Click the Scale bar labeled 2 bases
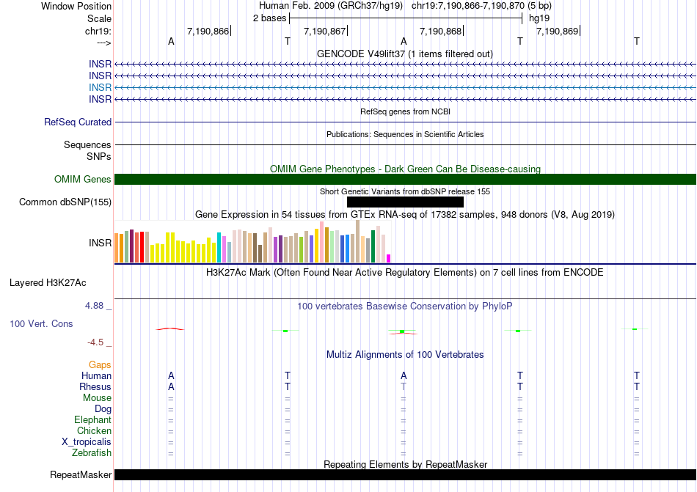The width and height of the screenshot is (697, 492). pyautogui.click(x=406, y=18)
